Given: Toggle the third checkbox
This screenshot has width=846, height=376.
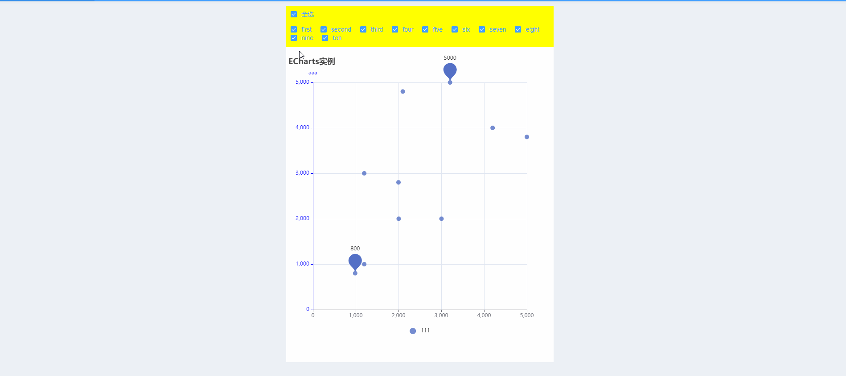Looking at the screenshot, I should click(363, 29).
